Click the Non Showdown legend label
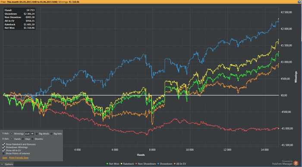This screenshot has height=167, width=302. point(147,164)
